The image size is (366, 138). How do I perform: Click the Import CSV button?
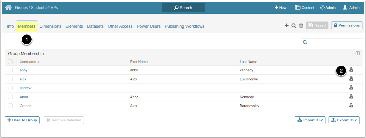pyautogui.click(x=310, y=120)
